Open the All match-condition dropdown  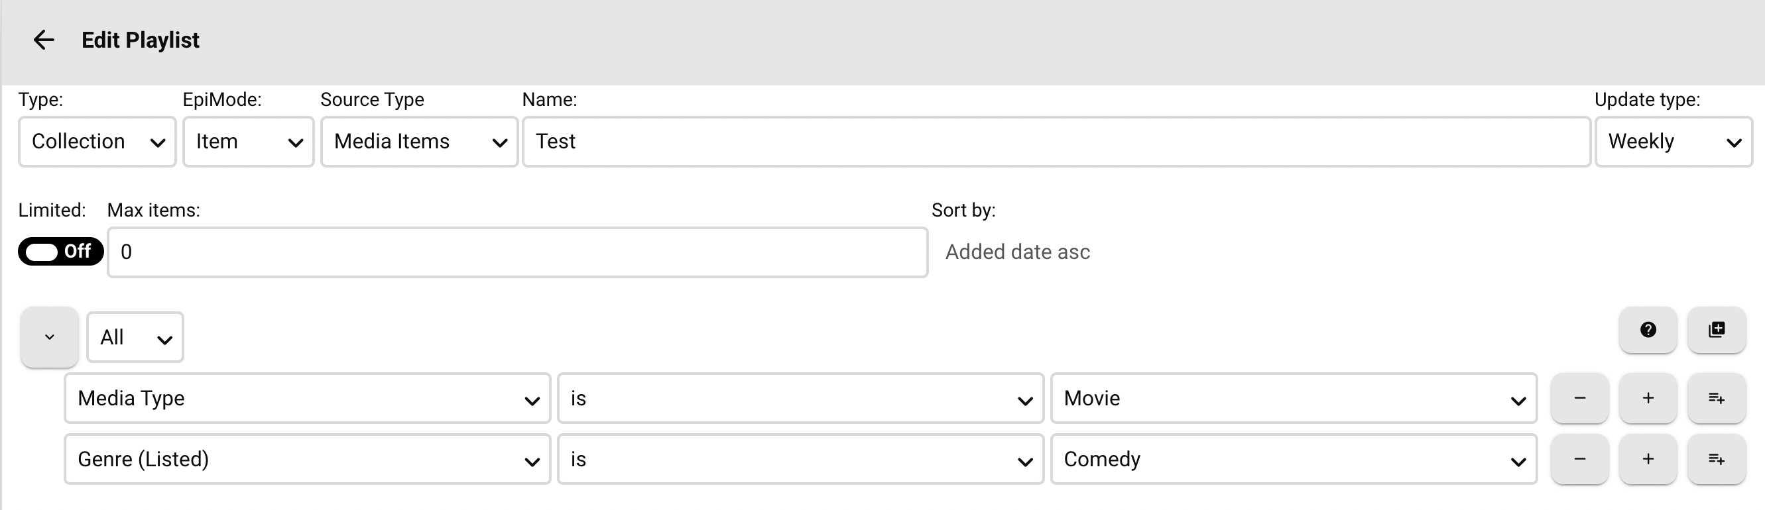135,337
